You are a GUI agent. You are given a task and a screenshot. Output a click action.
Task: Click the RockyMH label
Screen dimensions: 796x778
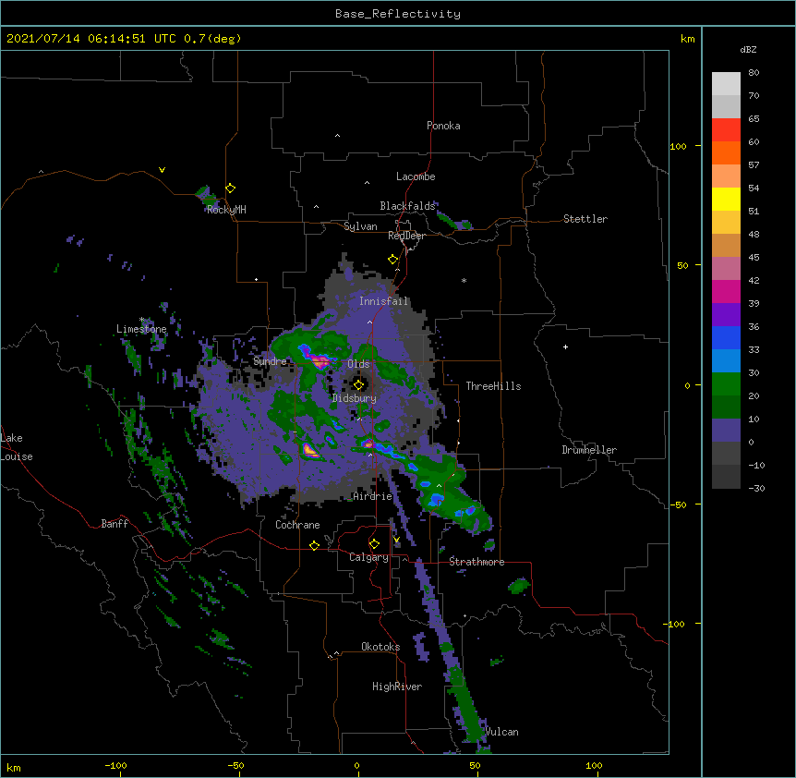[x=226, y=209]
